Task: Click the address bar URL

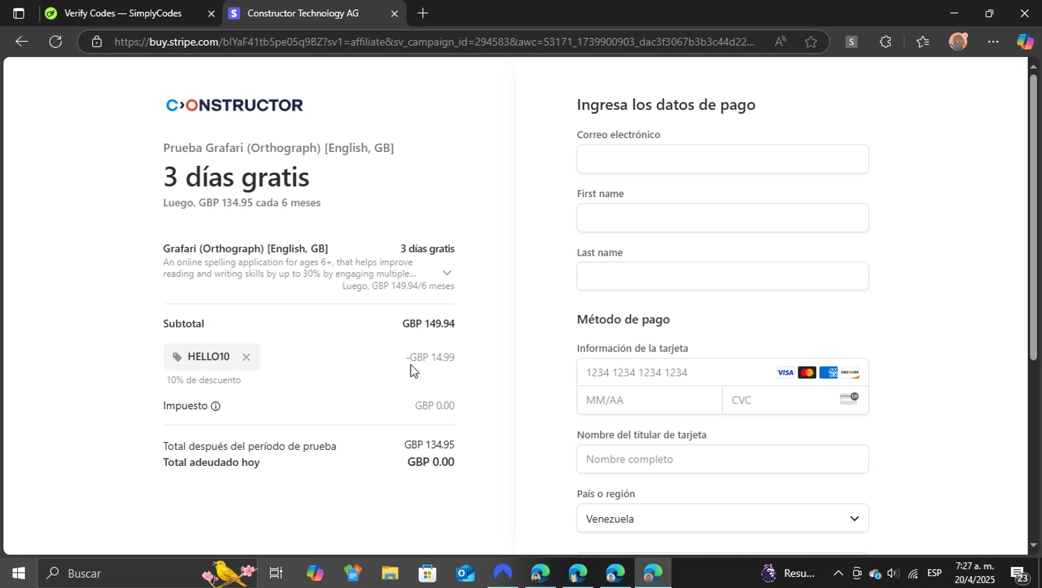Action: [x=434, y=42]
